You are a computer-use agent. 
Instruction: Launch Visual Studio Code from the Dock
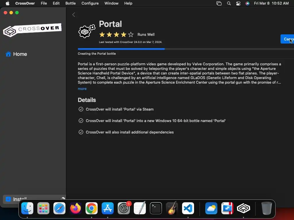tap(188, 208)
